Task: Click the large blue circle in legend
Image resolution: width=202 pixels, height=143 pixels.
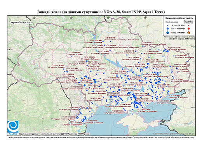Action: point(168,28)
